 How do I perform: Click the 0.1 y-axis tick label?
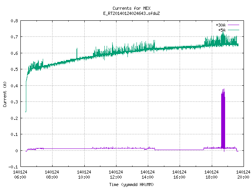coord(14,134)
